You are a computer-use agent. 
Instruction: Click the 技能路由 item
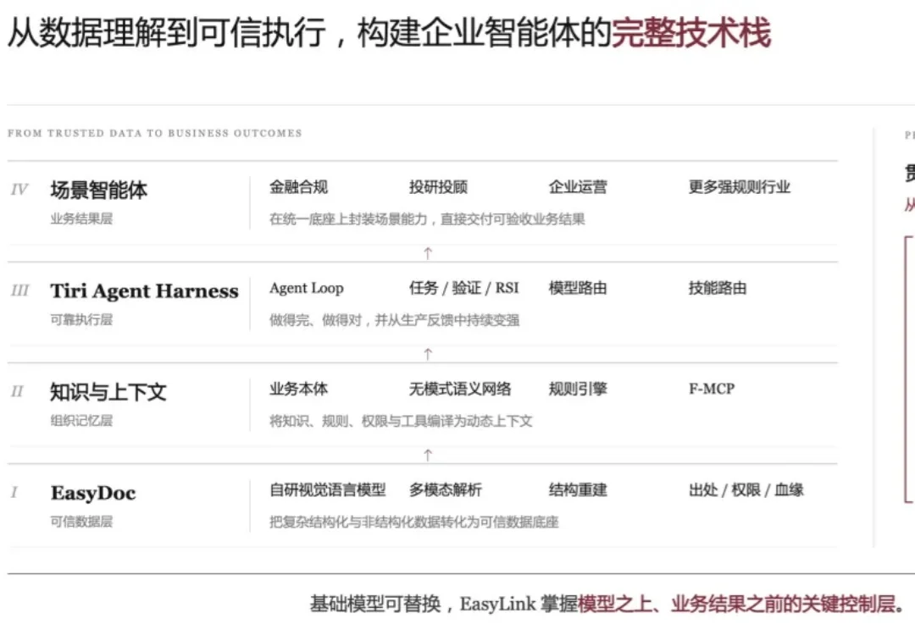click(x=718, y=288)
